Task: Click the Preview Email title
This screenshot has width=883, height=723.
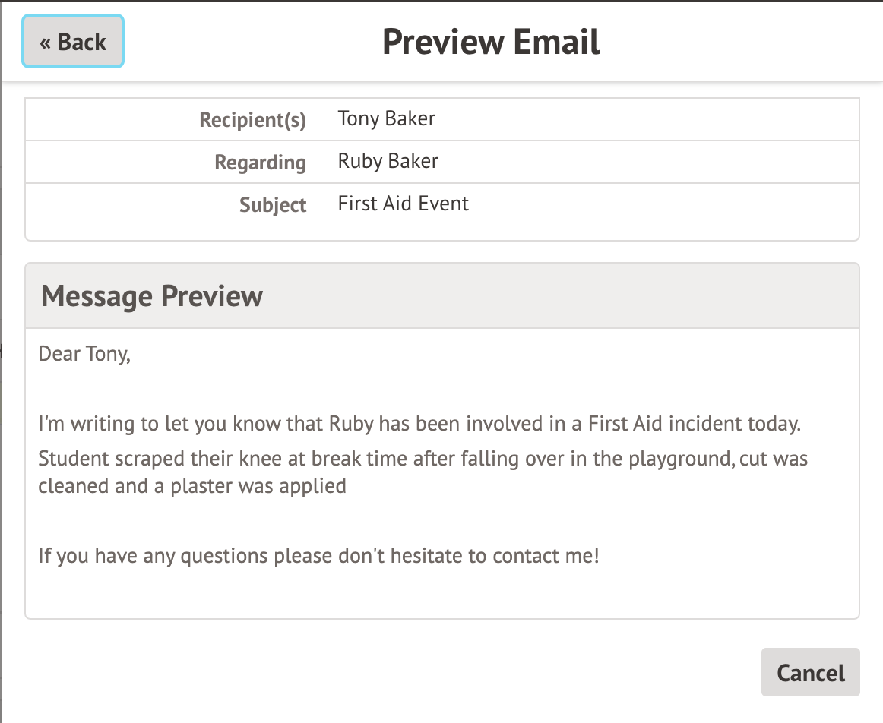Action: [x=491, y=42]
